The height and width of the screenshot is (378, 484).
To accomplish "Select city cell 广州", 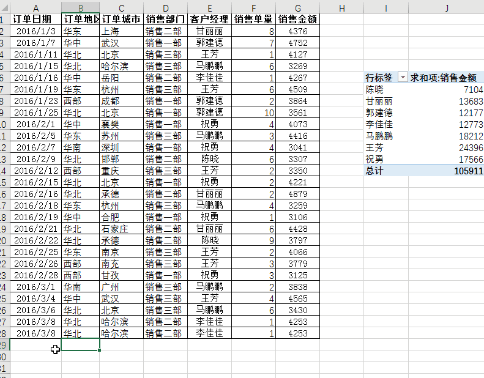I will pos(122,287).
